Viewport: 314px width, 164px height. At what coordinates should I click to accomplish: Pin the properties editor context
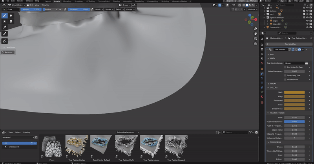tap(311, 38)
